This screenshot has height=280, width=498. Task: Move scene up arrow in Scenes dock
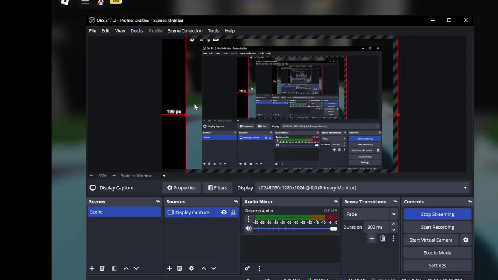coord(126,268)
